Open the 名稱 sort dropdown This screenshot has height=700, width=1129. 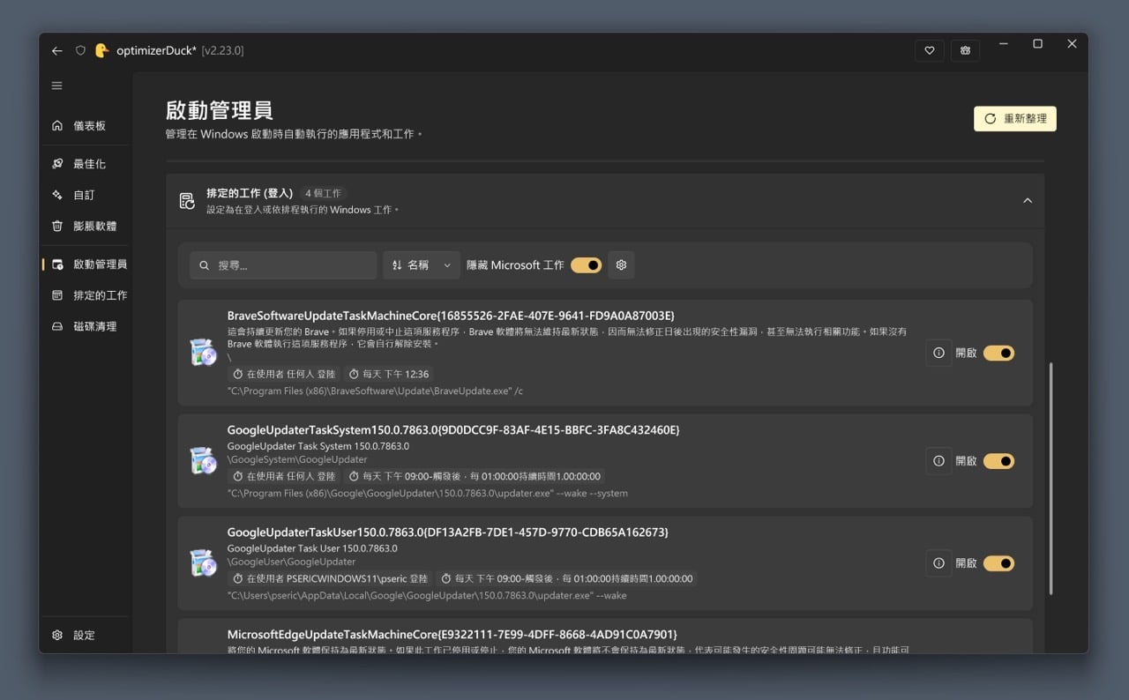[422, 265]
